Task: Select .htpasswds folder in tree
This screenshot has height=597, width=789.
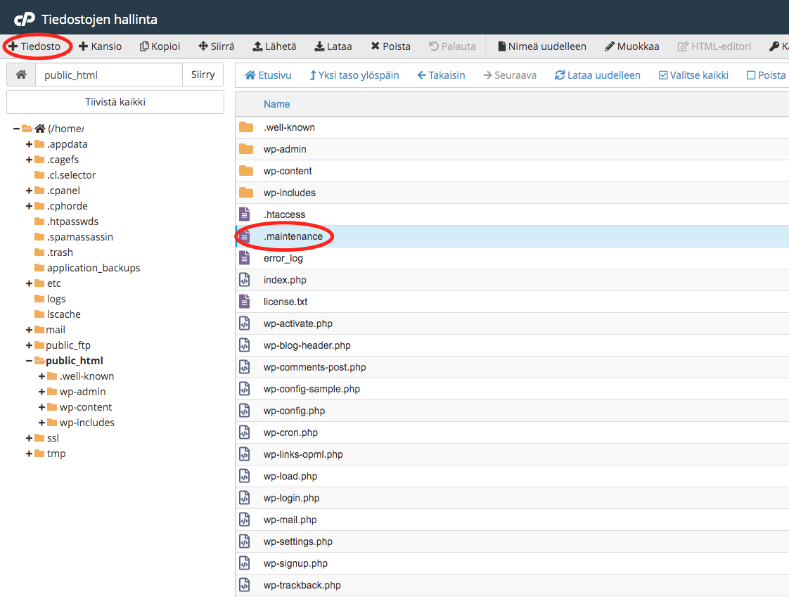Action: [72, 222]
